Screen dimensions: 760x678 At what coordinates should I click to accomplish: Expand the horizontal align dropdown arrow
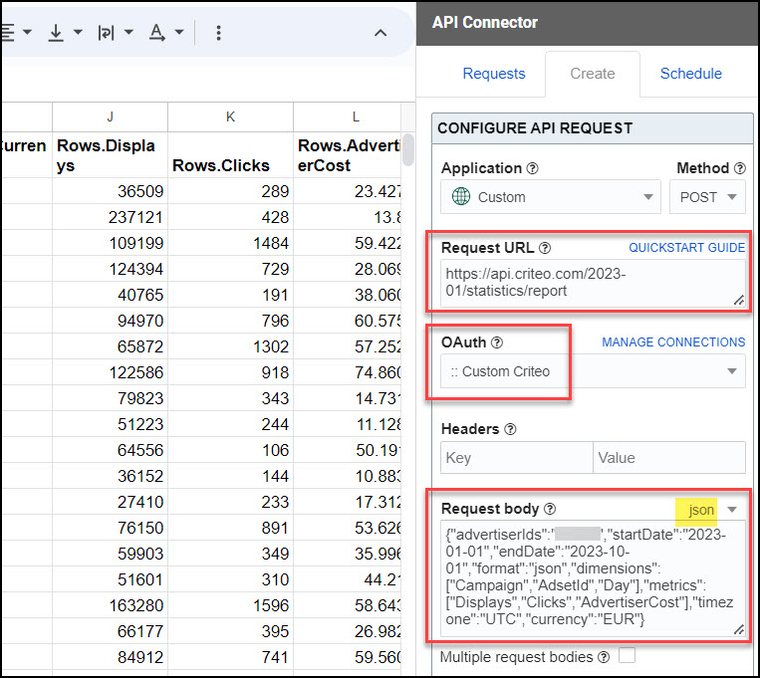[27, 33]
